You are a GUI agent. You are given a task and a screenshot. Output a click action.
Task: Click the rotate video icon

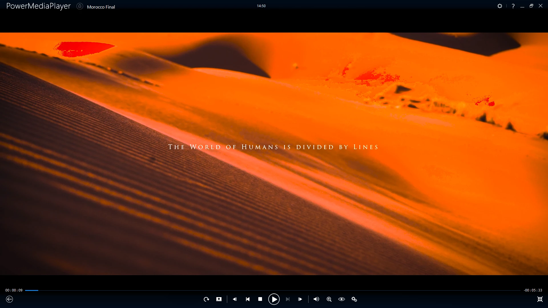click(206, 299)
